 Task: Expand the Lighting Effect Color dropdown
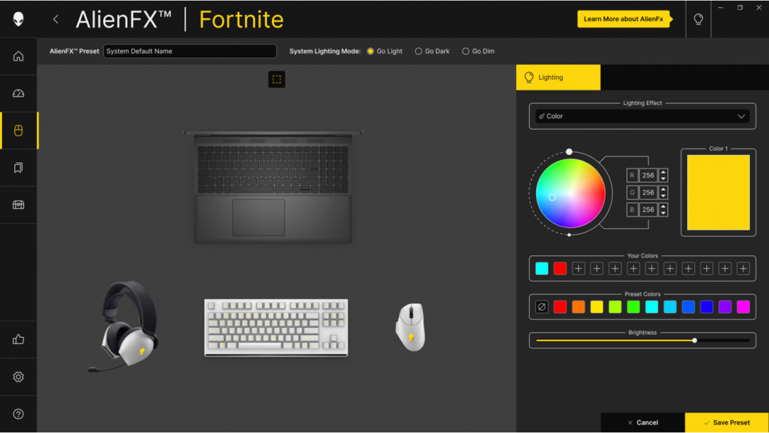642,117
